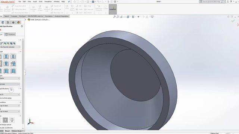Collapse the Hole Type section chevron
The height and width of the screenshot is (134, 239).
(20, 51)
